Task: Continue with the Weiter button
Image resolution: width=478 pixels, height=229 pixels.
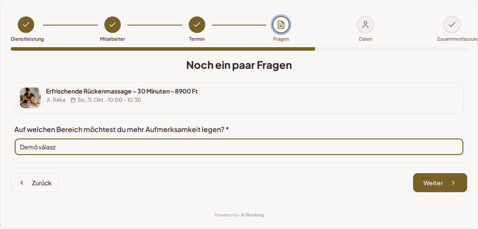Action: 440,183
